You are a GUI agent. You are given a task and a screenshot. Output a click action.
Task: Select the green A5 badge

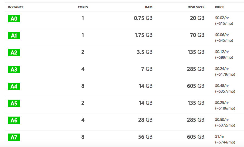(14, 103)
